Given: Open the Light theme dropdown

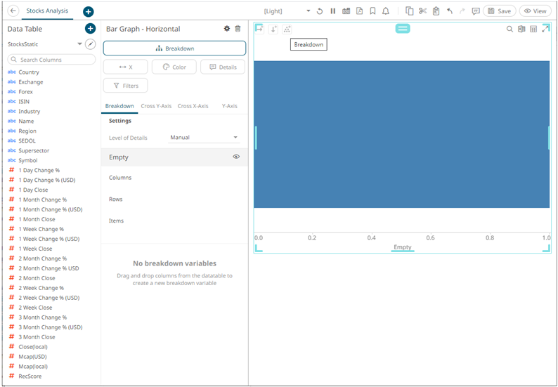Looking at the screenshot, I should pyautogui.click(x=308, y=11).
